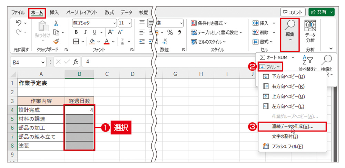This screenshot has width=345, height=168.
Task: Choose 左方向へコピー(L) from fill menu
Action: (x=292, y=106)
